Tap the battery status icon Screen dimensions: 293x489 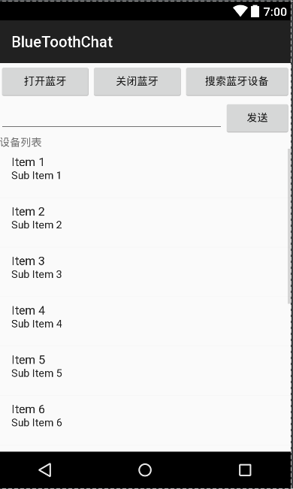coord(255,11)
